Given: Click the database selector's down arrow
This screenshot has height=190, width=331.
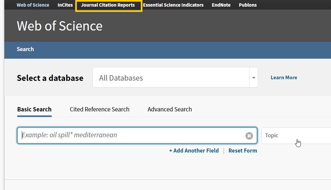Looking at the screenshot, I should tap(253, 78).
